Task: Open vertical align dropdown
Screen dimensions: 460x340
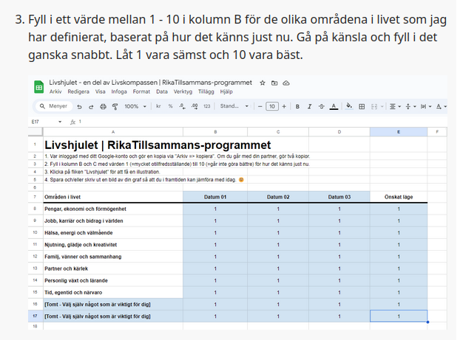Action: (x=410, y=106)
